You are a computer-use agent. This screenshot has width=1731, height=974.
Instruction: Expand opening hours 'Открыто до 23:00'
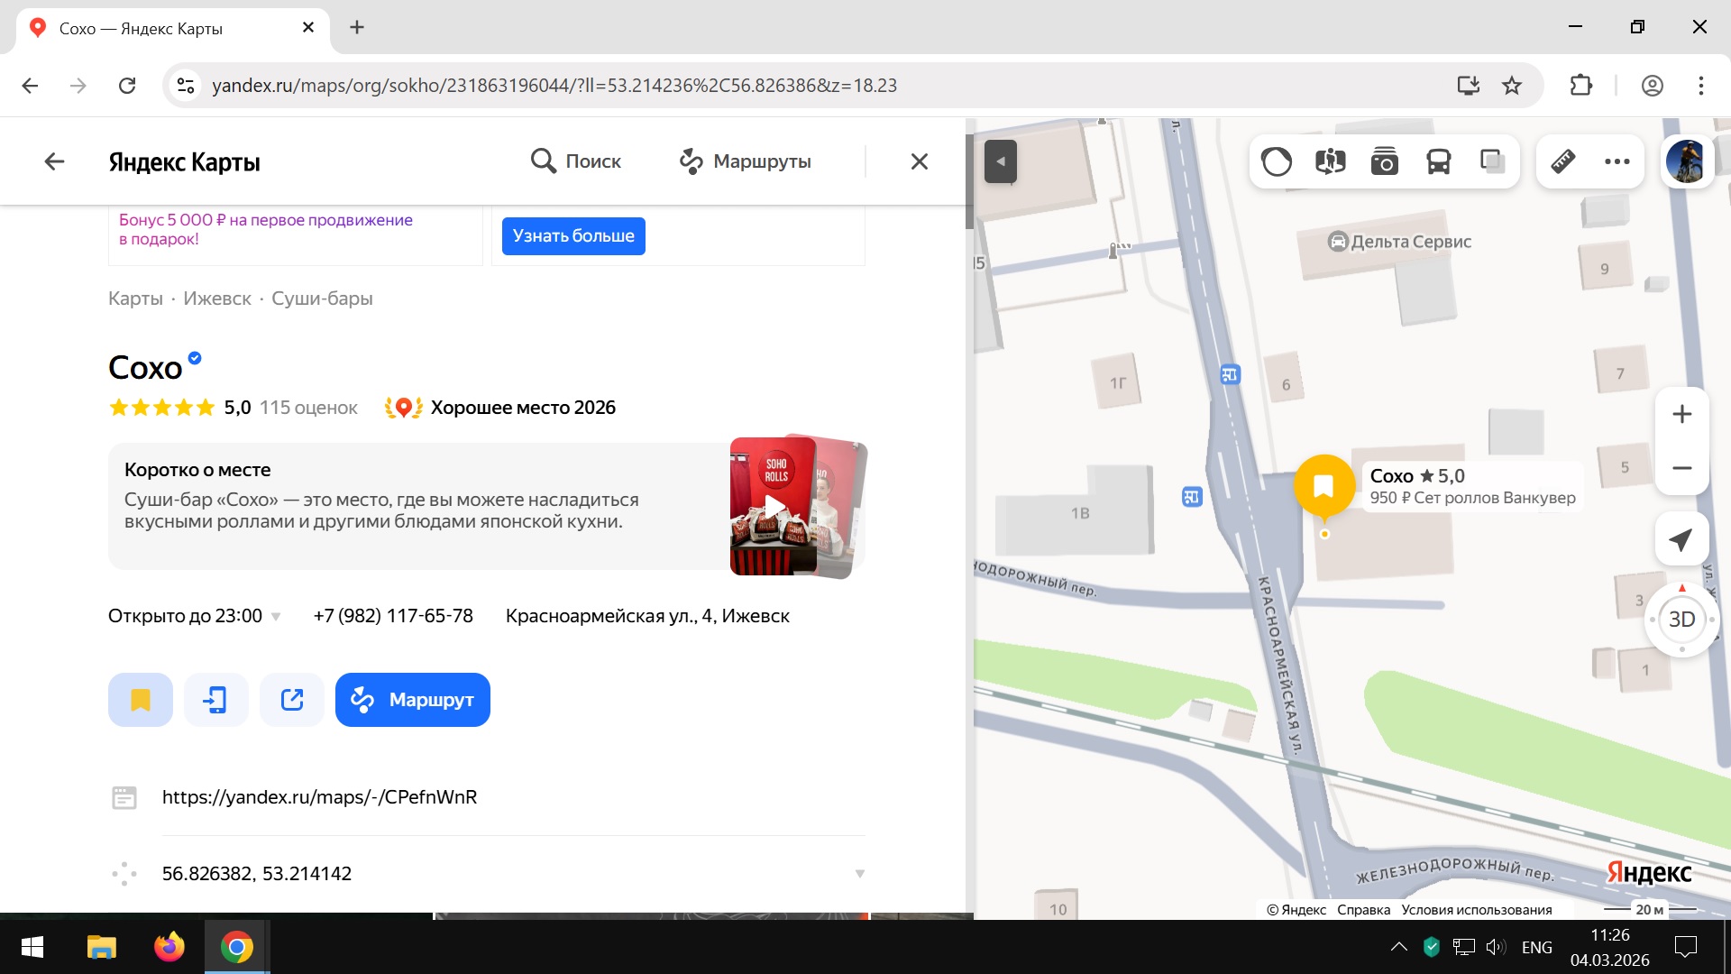coord(194,616)
